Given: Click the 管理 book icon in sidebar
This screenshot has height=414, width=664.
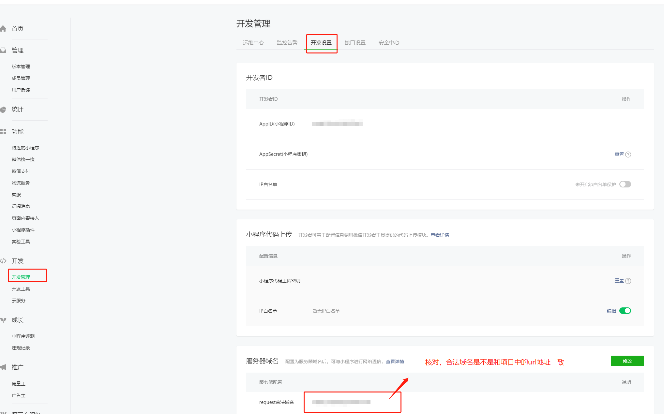Looking at the screenshot, I should [4, 50].
